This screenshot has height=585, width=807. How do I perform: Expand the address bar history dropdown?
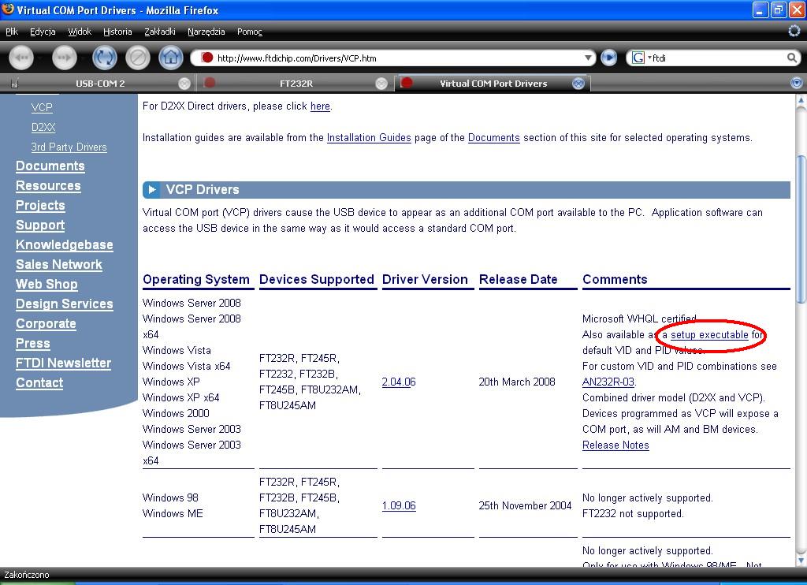click(588, 58)
